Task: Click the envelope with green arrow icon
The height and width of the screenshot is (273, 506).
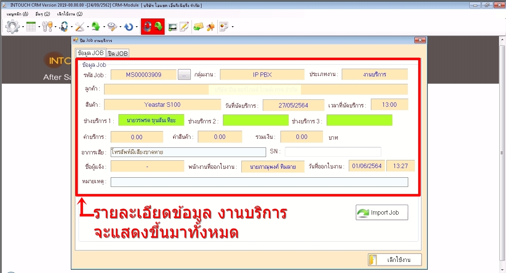Action: click(199, 27)
